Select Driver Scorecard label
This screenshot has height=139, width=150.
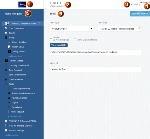[x=16, y=79]
